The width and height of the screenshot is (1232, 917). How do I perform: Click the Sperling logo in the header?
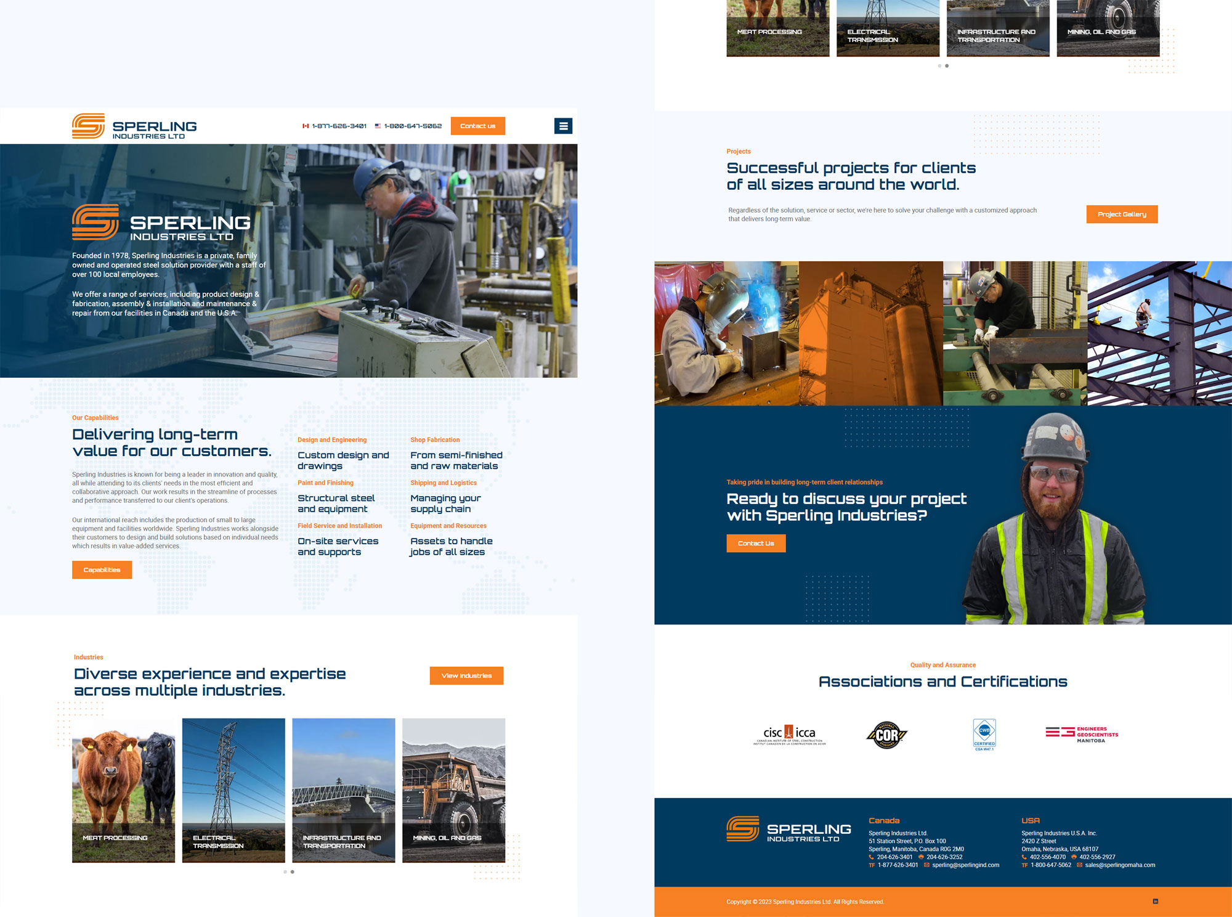coord(134,126)
